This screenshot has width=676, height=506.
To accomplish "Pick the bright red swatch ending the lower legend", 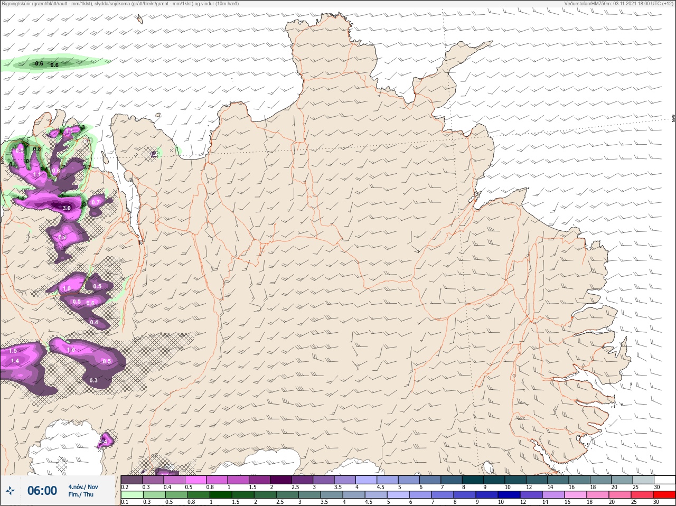I will (x=664, y=495).
